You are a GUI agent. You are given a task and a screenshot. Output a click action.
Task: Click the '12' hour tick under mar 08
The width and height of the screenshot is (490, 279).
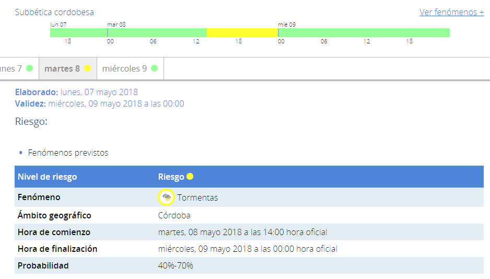(195, 41)
